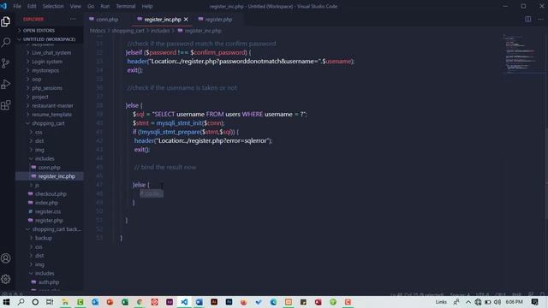Expand the backup folder

(44, 238)
